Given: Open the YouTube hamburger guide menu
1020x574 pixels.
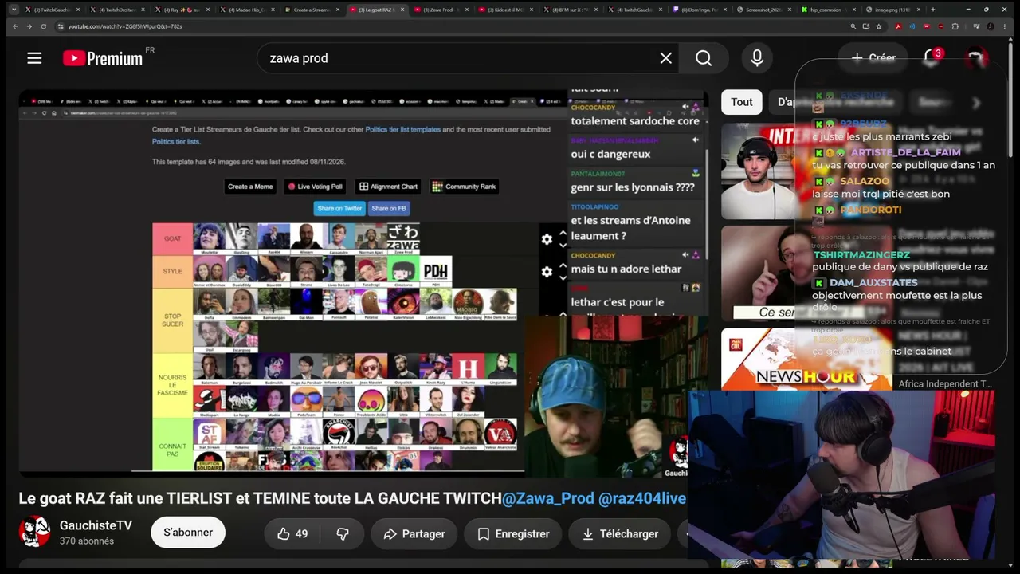Looking at the screenshot, I should click(34, 58).
